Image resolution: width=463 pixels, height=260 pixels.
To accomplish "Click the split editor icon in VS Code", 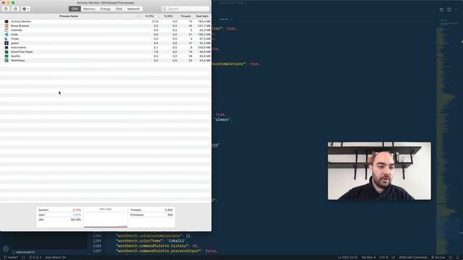I will 449,9.
